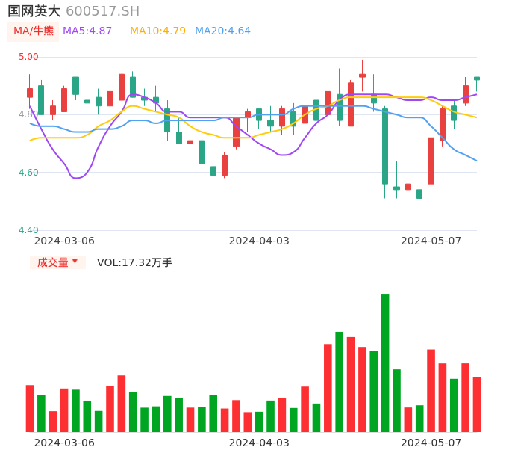Click the 2024-04-03 date under the volume chart
The image size is (512, 453).
(259, 443)
